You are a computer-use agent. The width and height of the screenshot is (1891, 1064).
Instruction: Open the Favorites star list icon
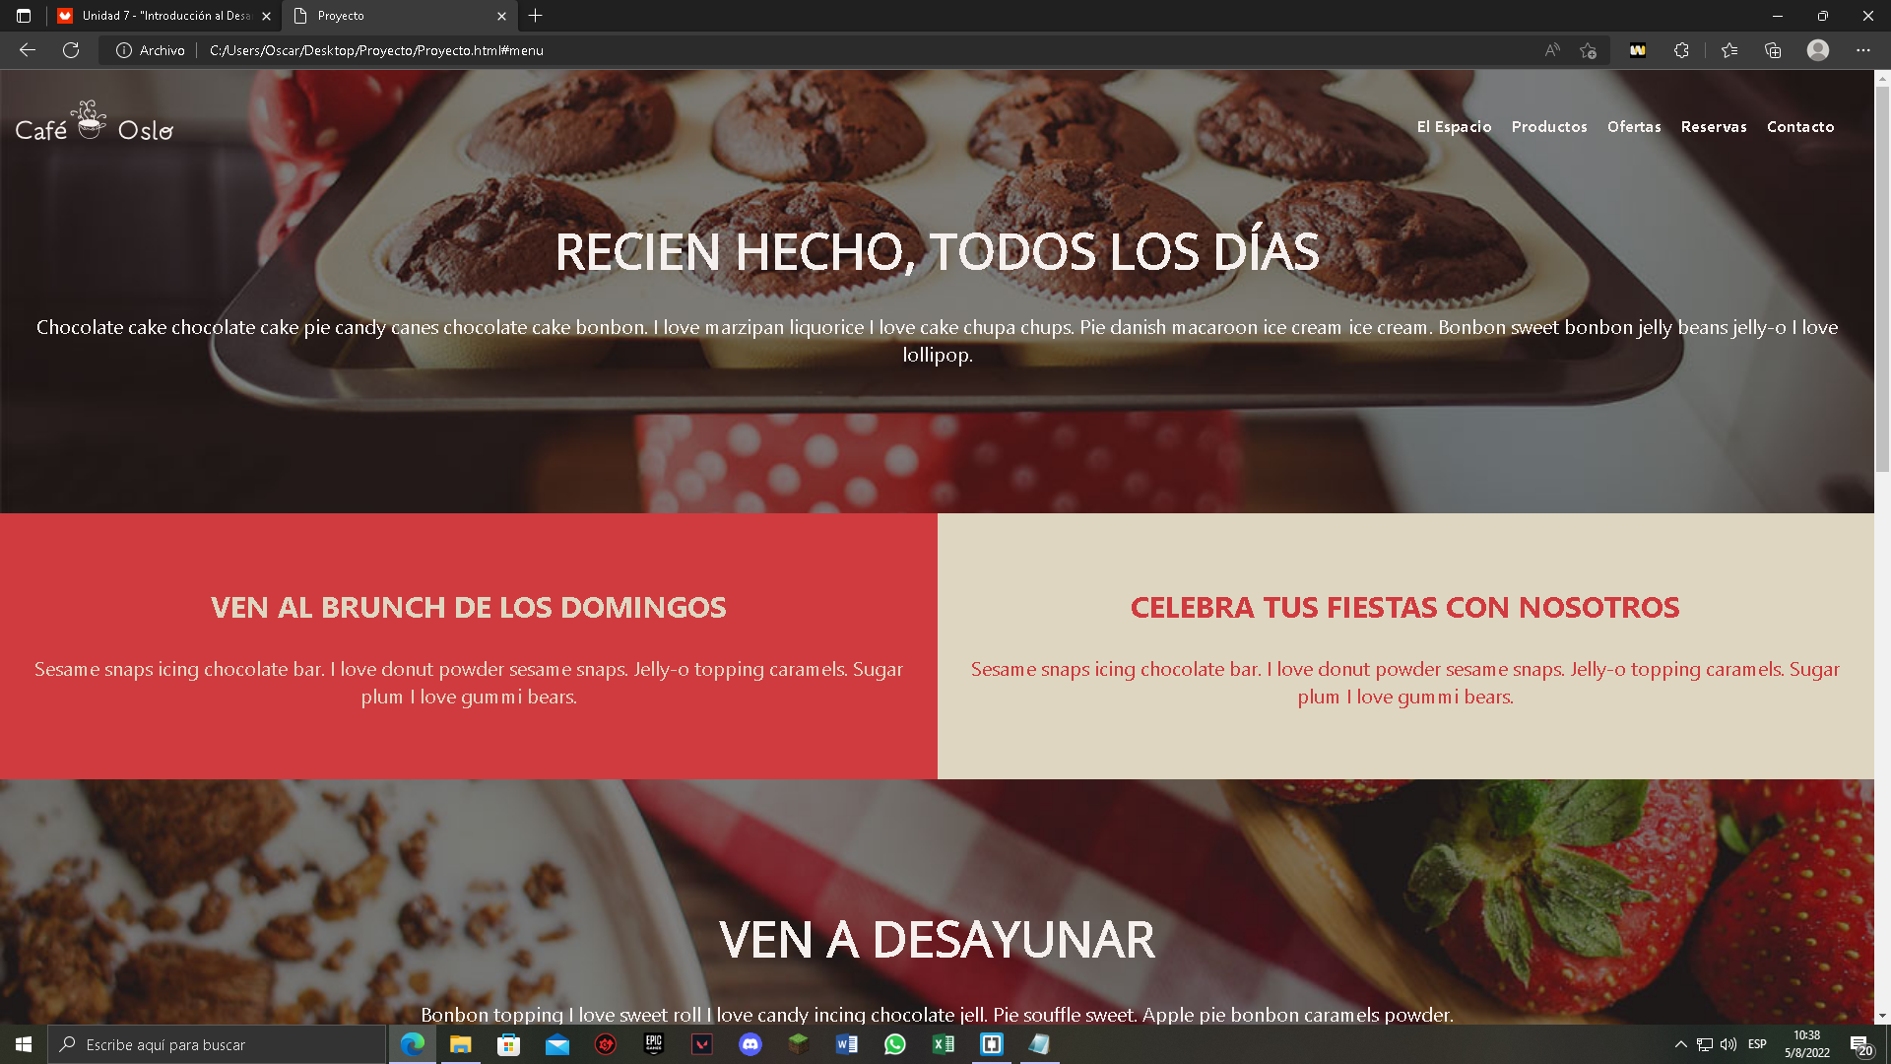(1729, 50)
